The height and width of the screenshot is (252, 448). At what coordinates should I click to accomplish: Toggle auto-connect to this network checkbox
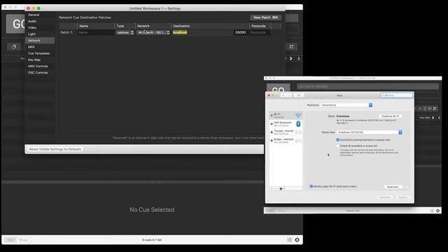point(338,140)
